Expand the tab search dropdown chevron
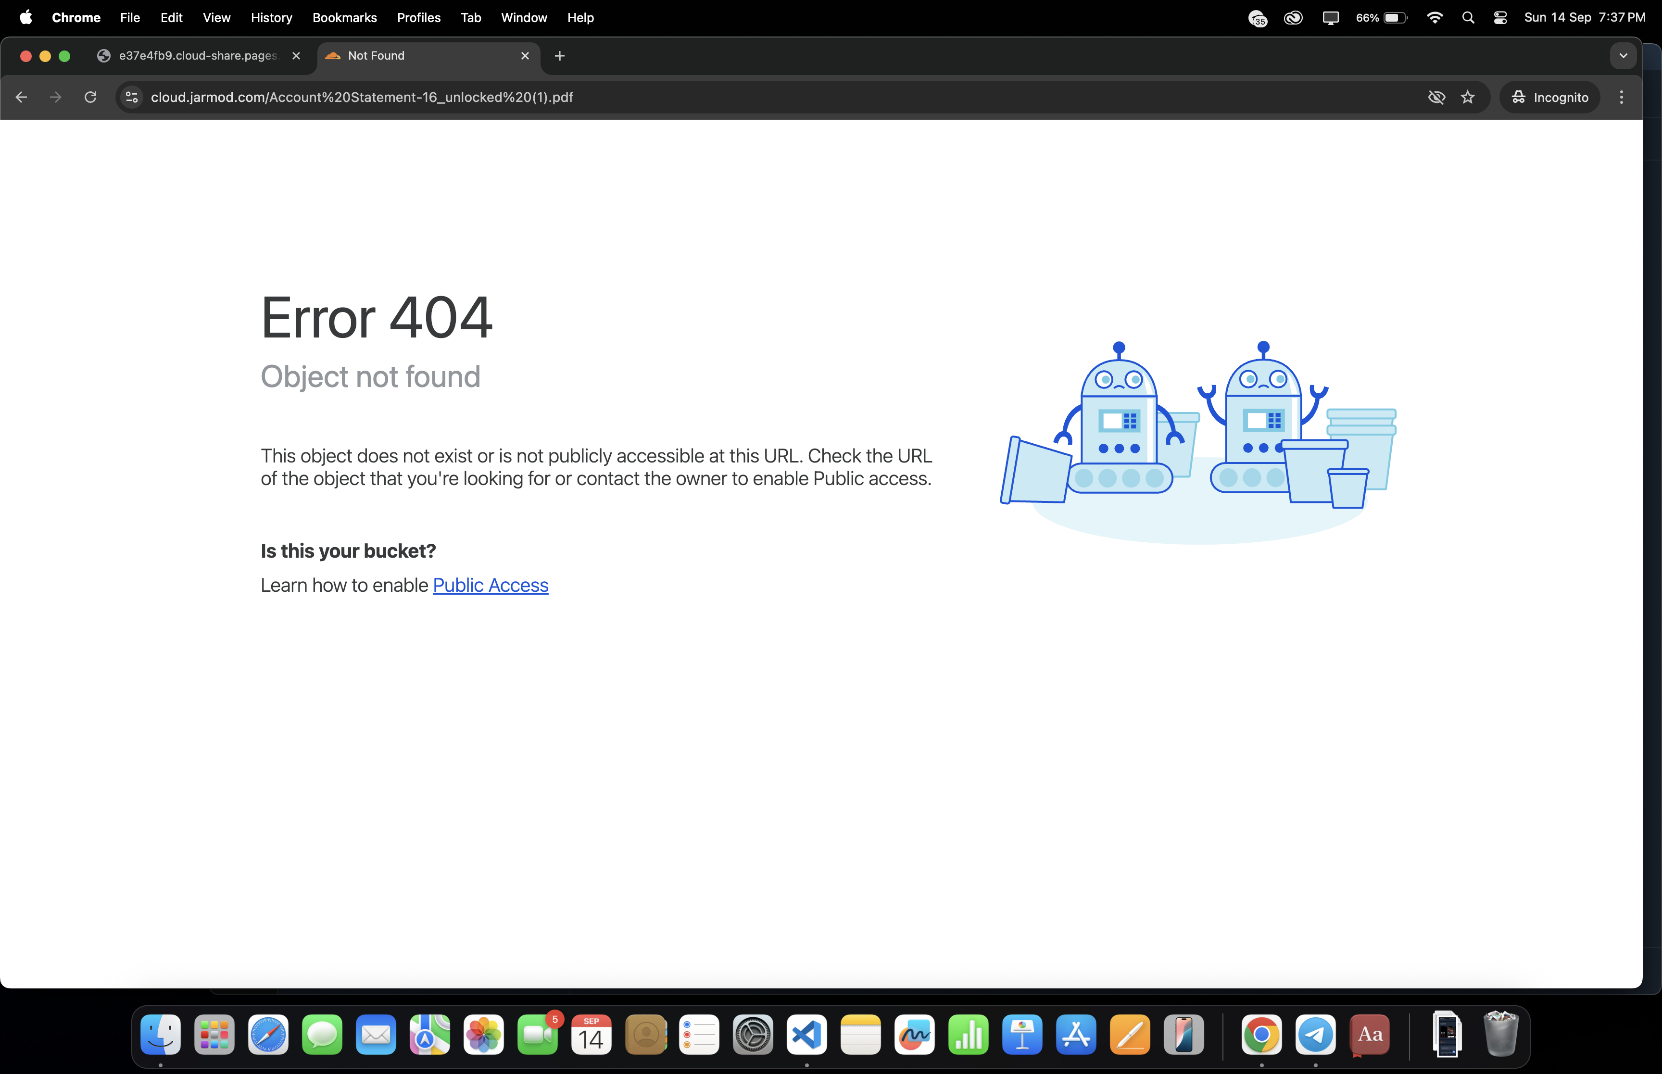Viewport: 1662px width, 1074px height. point(1623,56)
